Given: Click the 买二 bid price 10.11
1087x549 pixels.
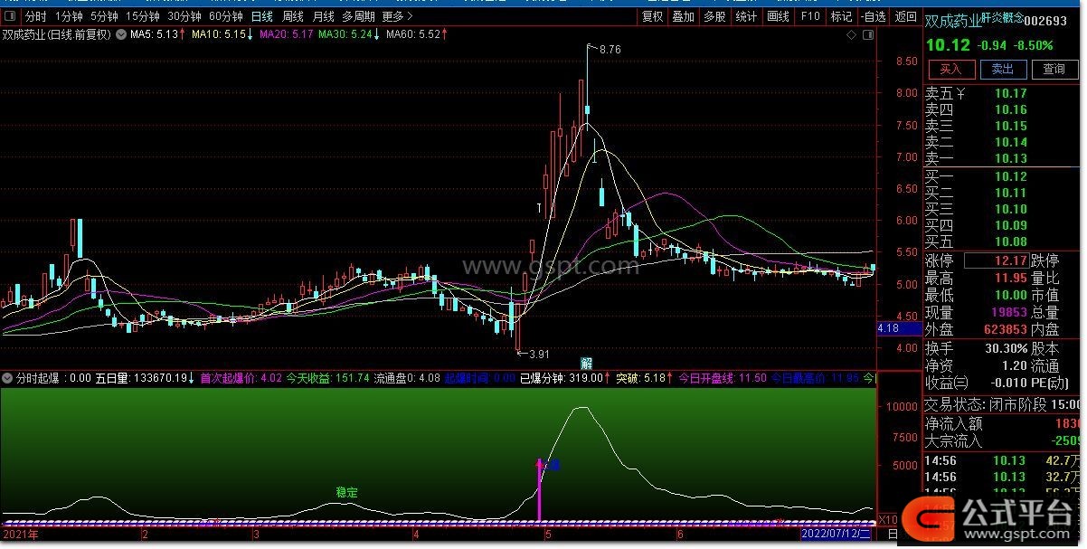Looking at the screenshot, I should pos(1010,193).
